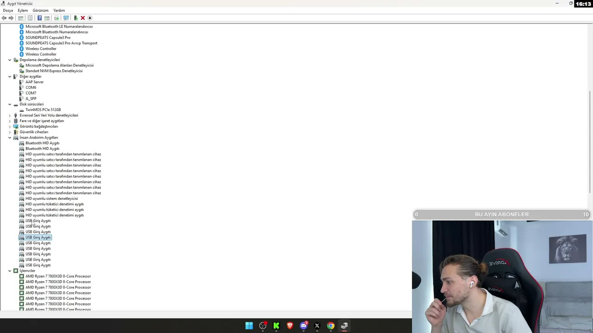Screen dimensions: 593x333
Task: Select the İnsan Arabirim Aygıtları label
Action: coord(39,137)
